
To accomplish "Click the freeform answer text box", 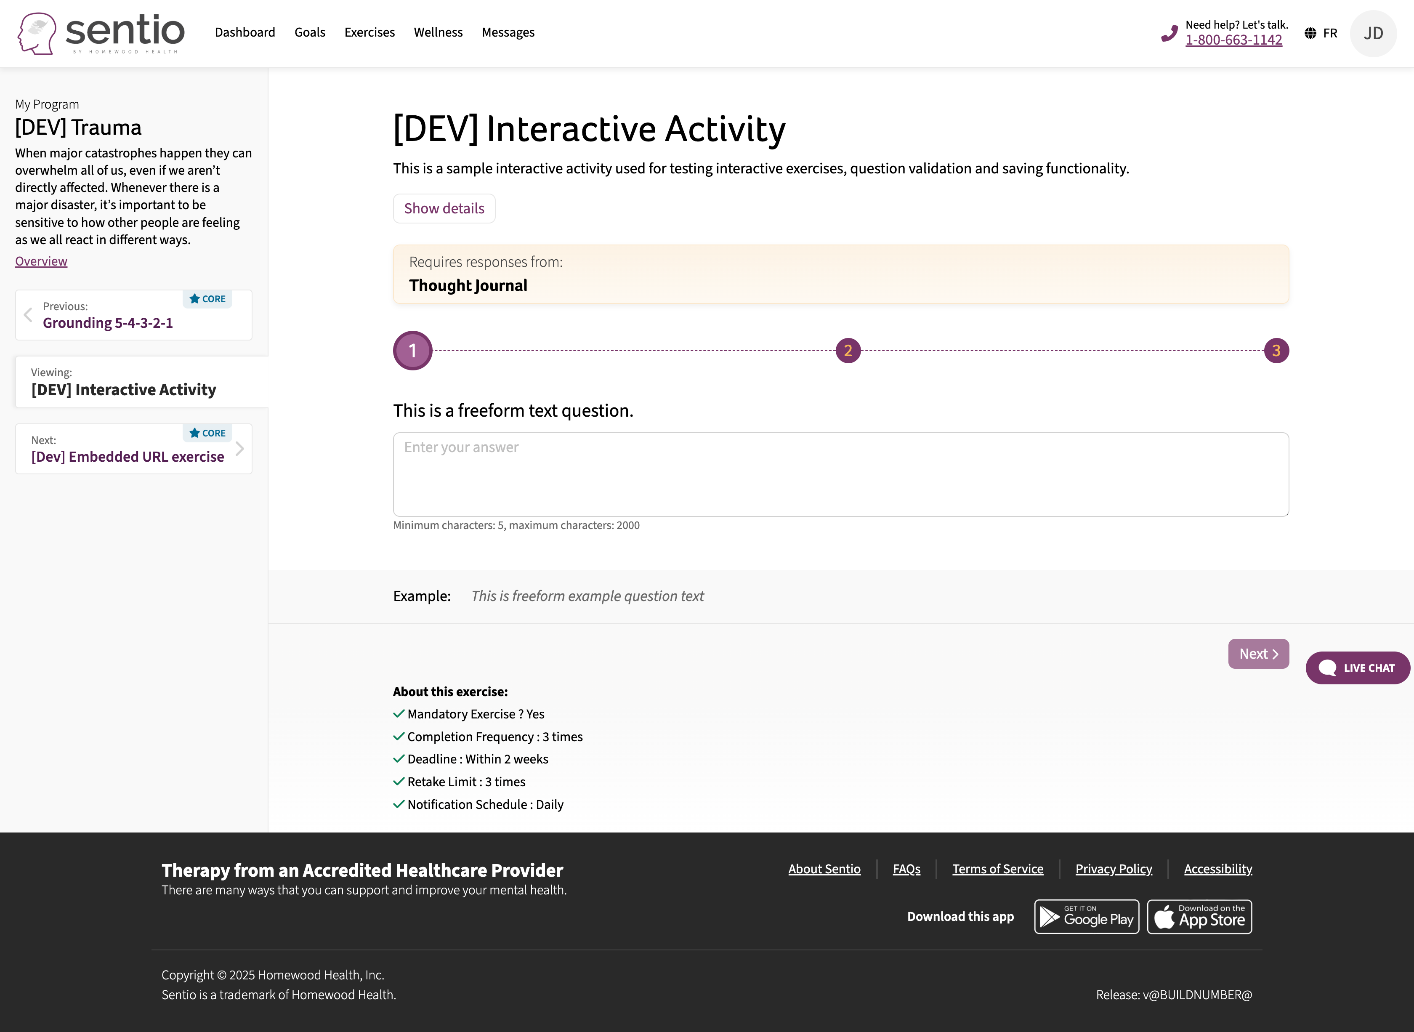I will coord(841,474).
